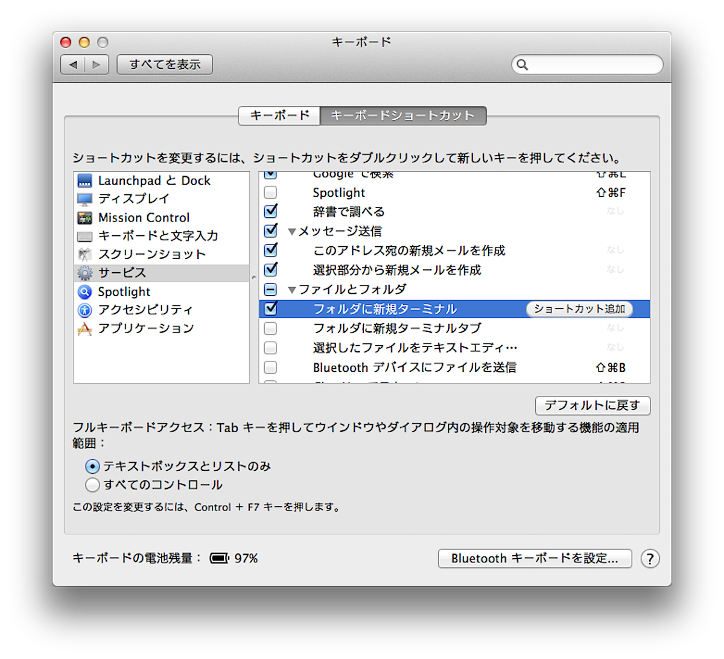
Task: Select the Mission Control icon
Action: pyautogui.click(x=85, y=218)
